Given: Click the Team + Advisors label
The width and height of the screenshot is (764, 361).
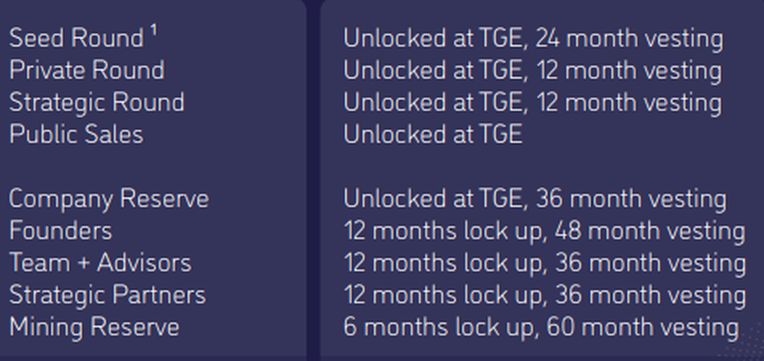Looking at the screenshot, I should [100, 264].
